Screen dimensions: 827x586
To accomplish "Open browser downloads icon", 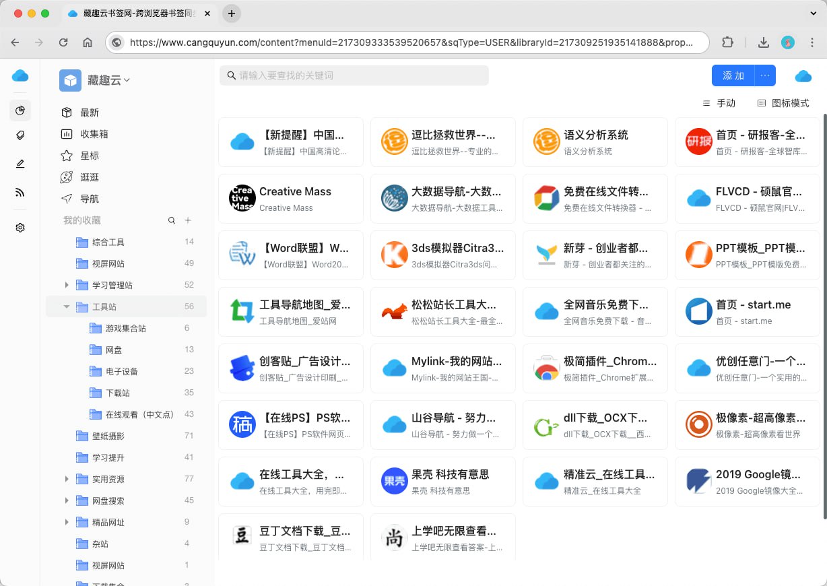I will (x=764, y=42).
